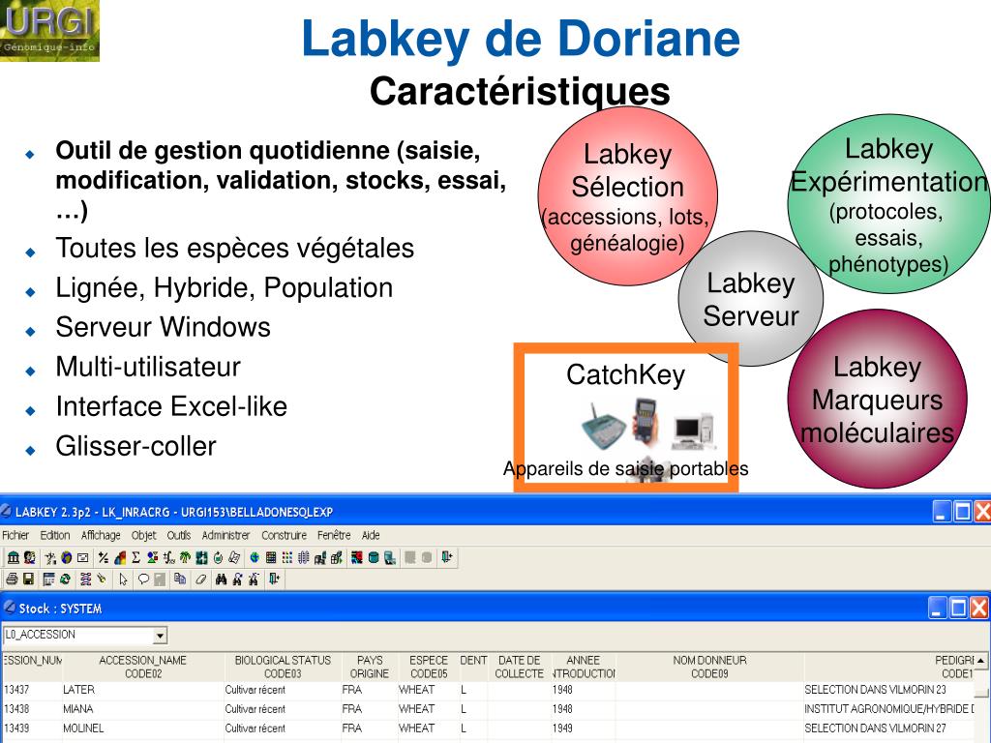Click the BIOLOGICAL STATUS CODE03 column header
The width and height of the screenshot is (991, 743).
coord(283,667)
